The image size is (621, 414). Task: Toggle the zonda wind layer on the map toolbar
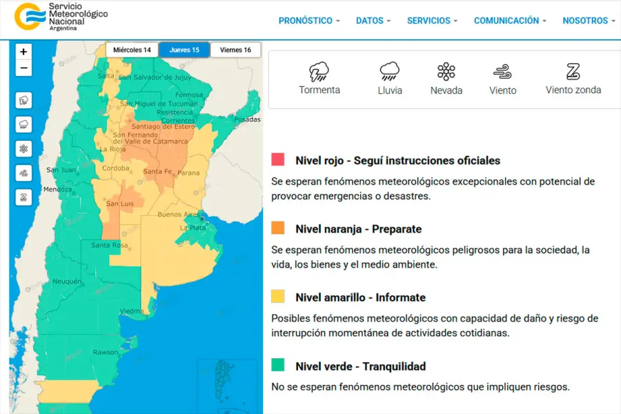24,197
